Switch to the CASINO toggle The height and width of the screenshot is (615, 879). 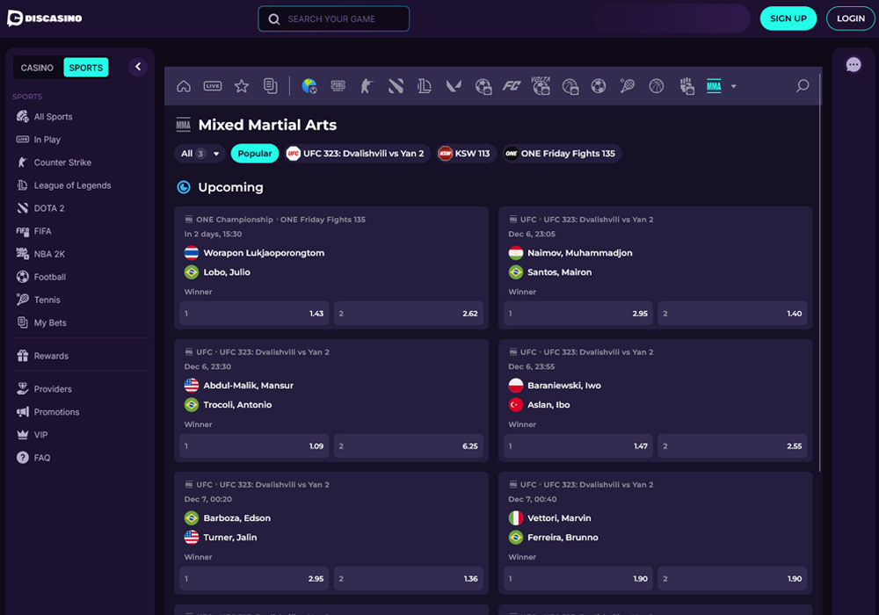coord(38,68)
